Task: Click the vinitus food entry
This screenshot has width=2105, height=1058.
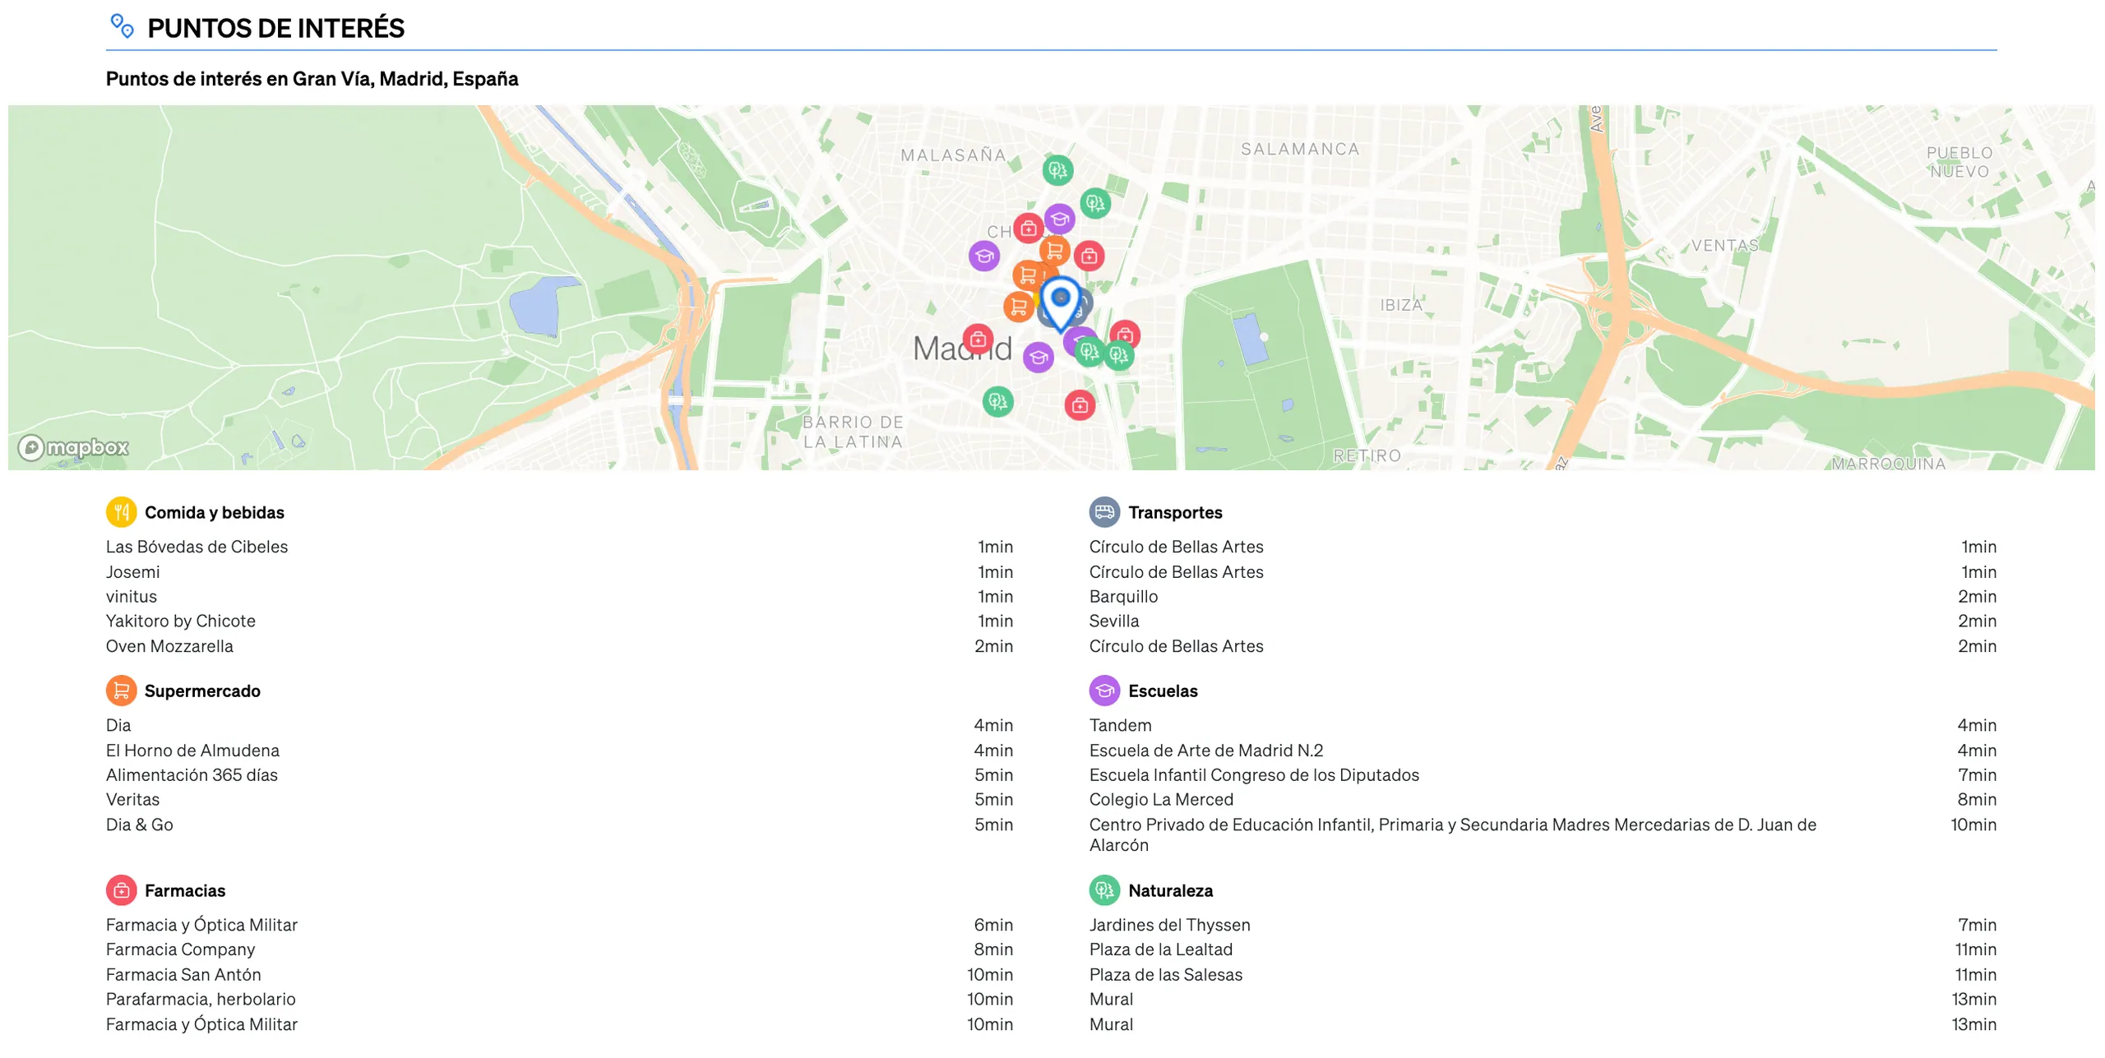Action: (x=559, y=597)
